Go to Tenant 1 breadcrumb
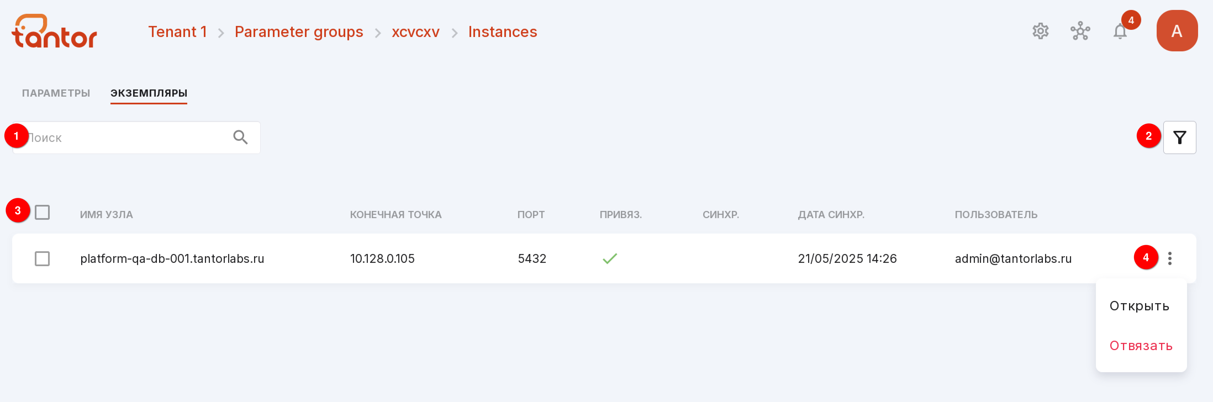 [178, 31]
